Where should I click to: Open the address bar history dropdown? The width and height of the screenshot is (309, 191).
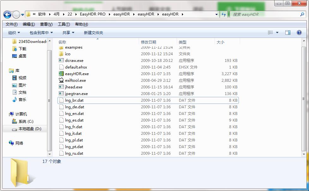tap(216, 15)
